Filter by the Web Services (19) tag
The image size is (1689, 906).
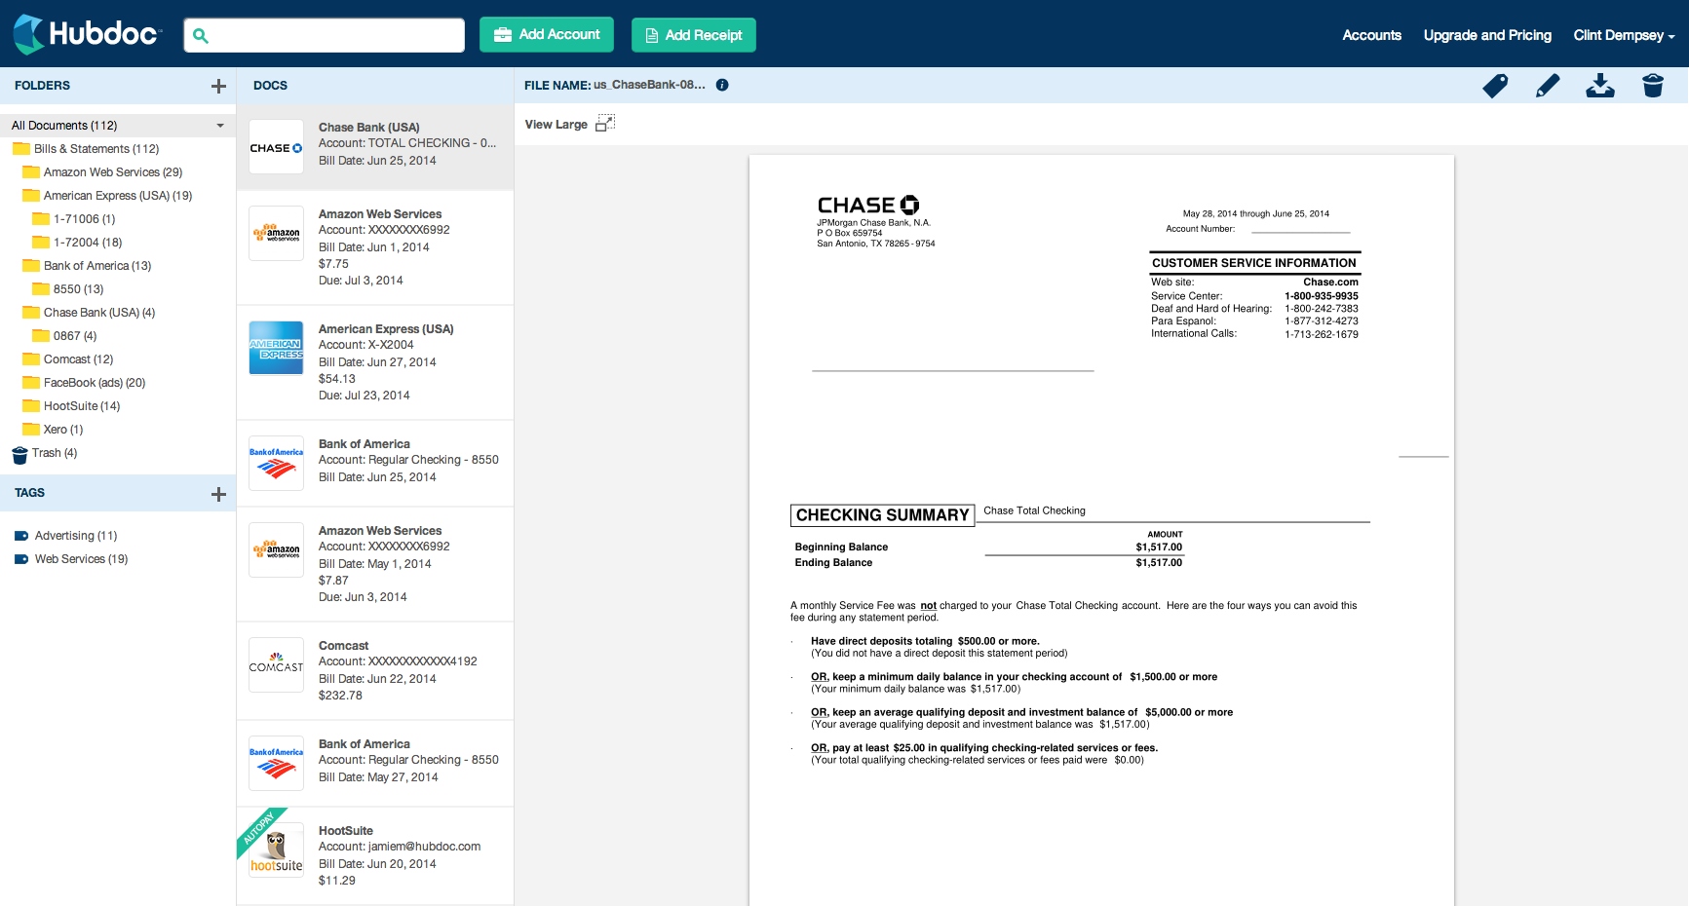(81, 559)
